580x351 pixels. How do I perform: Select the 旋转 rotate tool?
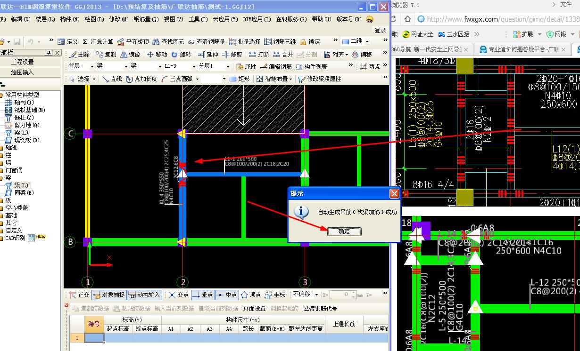pyautogui.click(x=182, y=55)
